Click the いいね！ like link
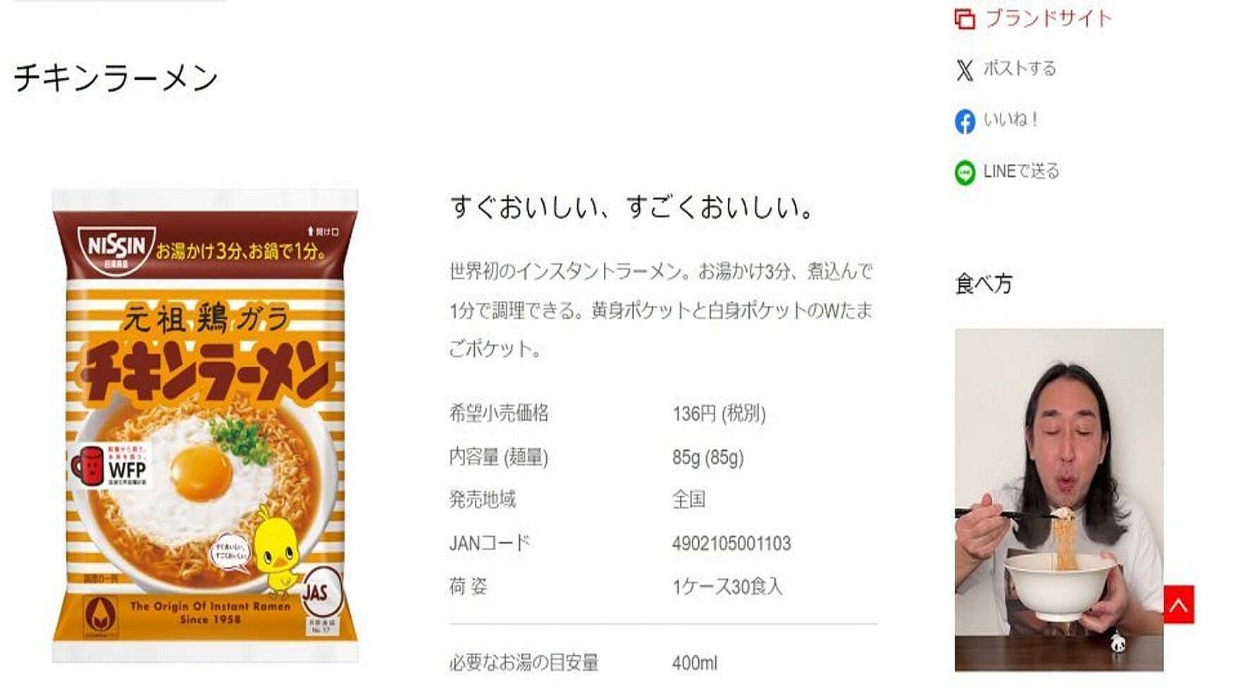Screen dimensions: 1238x696 point(1010,119)
